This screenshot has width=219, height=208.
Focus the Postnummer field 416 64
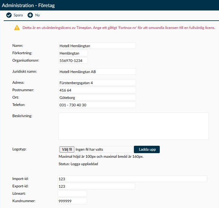(x=97, y=90)
